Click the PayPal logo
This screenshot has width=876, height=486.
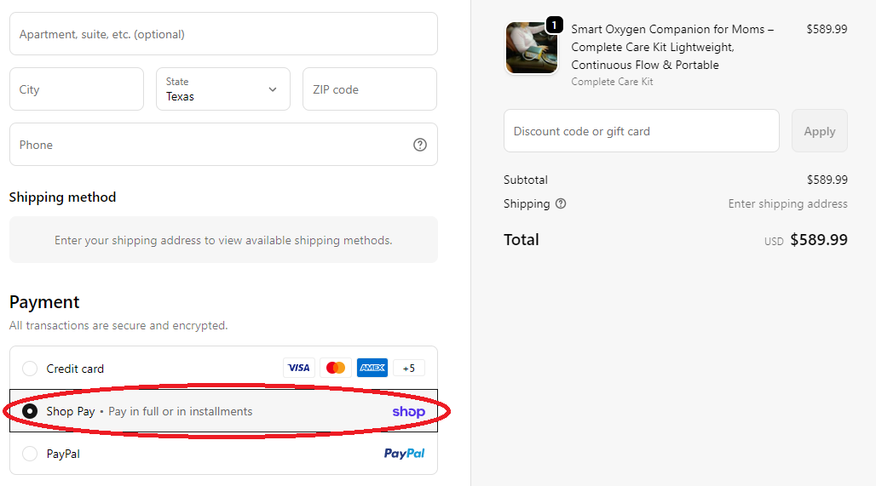[x=404, y=454]
